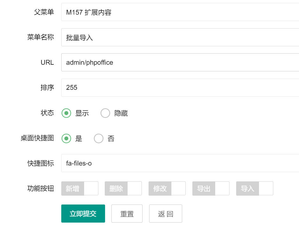Toggle the 新增 function button switch
The width and height of the screenshot is (299, 234).
click(80, 188)
